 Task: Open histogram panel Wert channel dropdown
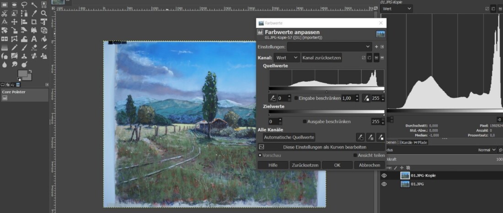(x=396, y=9)
